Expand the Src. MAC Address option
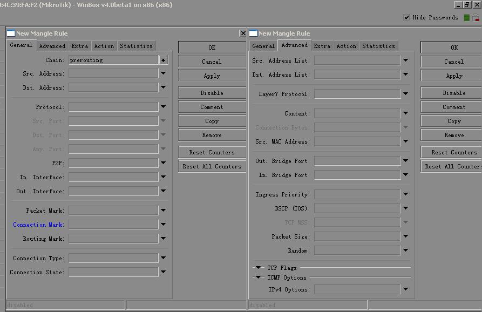 (x=406, y=141)
